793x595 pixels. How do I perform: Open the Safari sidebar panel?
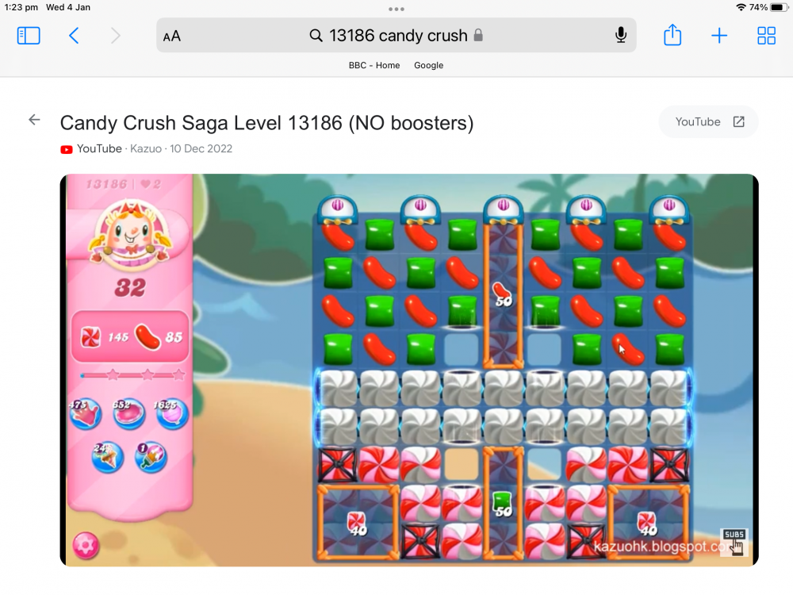pos(29,36)
